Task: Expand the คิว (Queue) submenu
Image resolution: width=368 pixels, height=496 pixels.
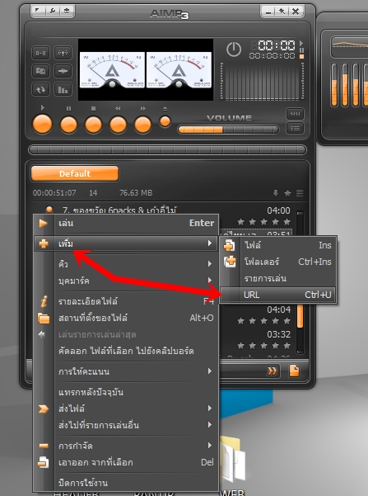Action: [x=126, y=264]
